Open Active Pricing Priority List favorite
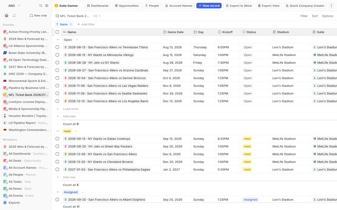The height and width of the screenshot is (210, 337). point(26,32)
